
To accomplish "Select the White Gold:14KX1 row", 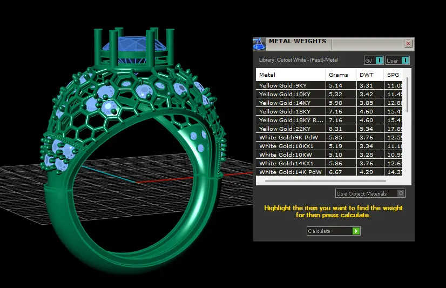I will [x=329, y=163].
